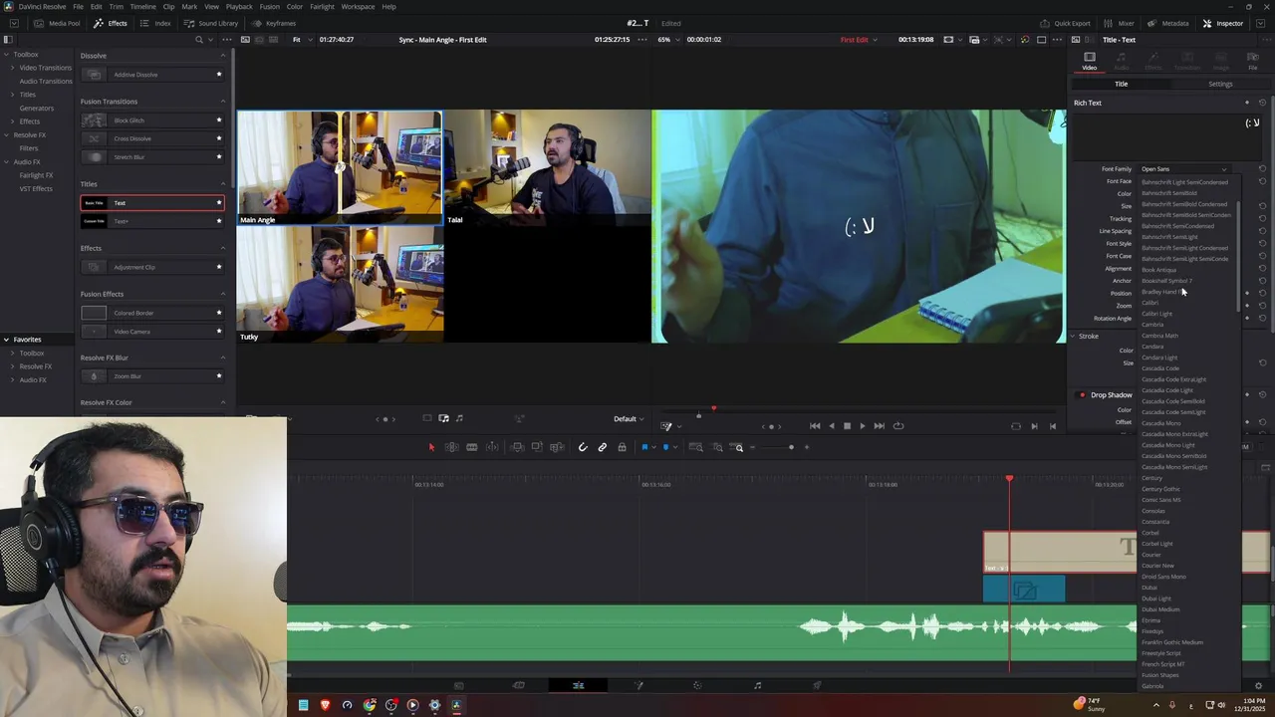Select the Cross Dissolve transition

coord(151,138)
